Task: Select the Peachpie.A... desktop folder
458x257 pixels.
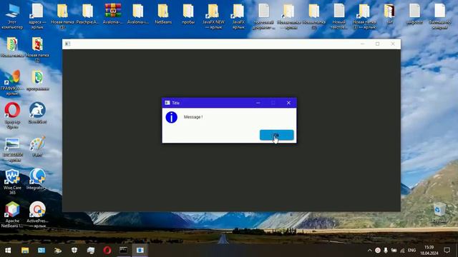Action: (87, 14)
